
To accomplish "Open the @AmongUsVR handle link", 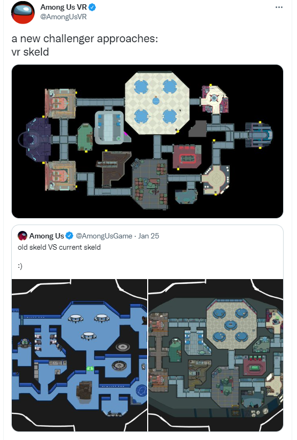I will click(64, 17).
